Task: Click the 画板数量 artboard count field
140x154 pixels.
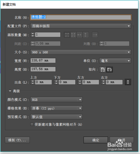Action: (x=48, y=35)
